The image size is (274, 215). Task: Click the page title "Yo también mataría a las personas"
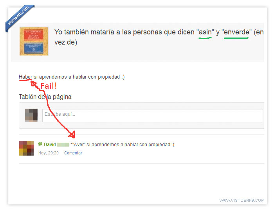coord(159,37)
